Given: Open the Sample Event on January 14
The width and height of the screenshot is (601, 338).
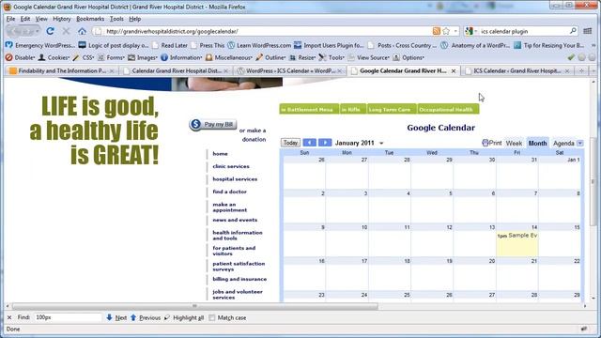Looking at the screenshot, I should point(517,236).
